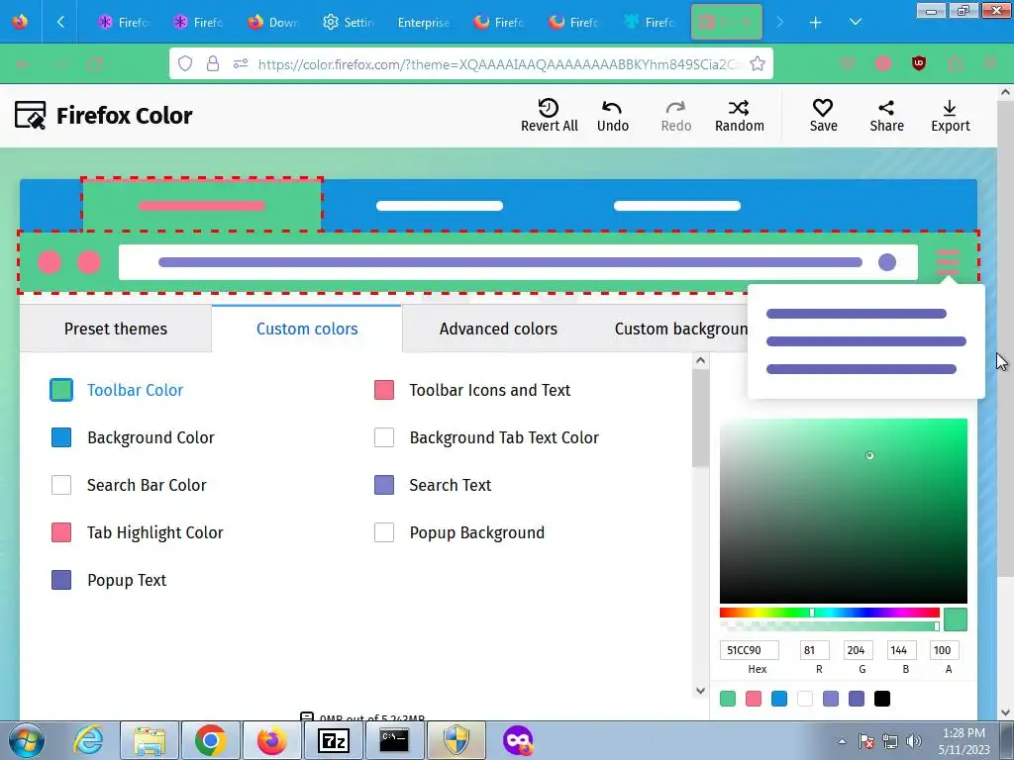
Task: Click the G value input field
Action: (x=859, y=650)
